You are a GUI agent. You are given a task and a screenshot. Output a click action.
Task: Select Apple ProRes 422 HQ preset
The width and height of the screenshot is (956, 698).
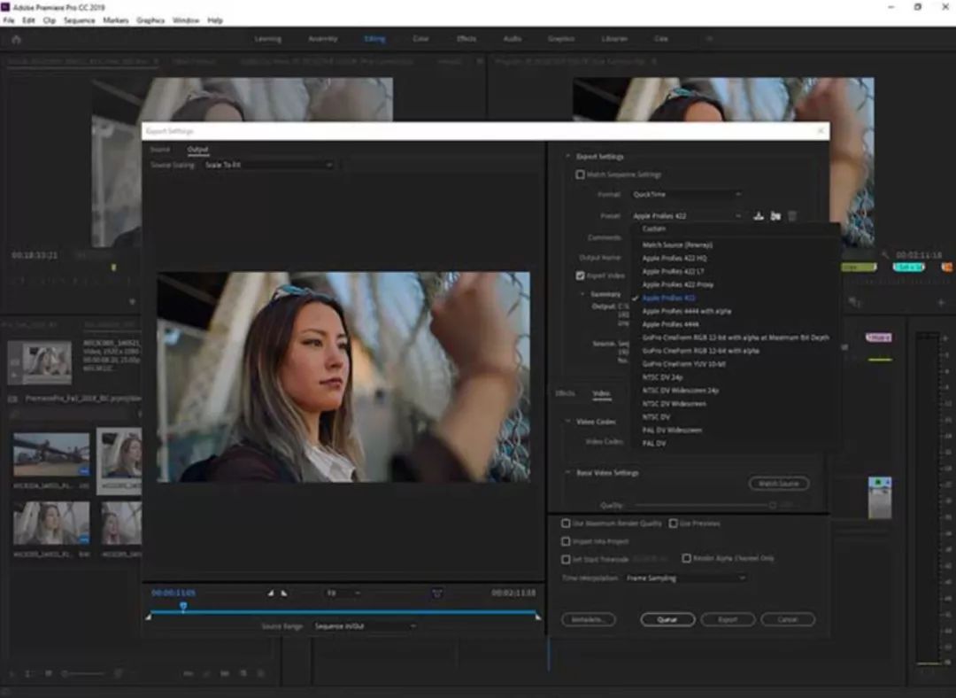tap(675, 258)
